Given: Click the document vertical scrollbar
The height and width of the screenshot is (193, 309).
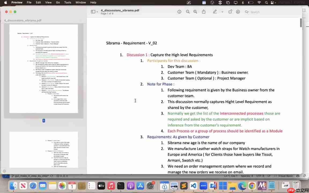Looking at the screenshot, I should click(x=301, y=23).
